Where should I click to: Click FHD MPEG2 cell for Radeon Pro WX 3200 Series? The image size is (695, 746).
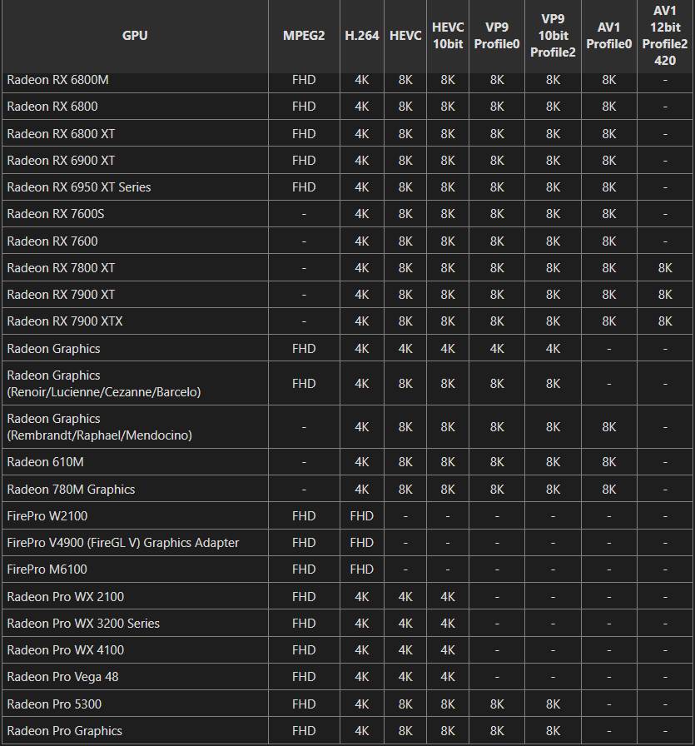pyautogui.click(x=304, y=624)
